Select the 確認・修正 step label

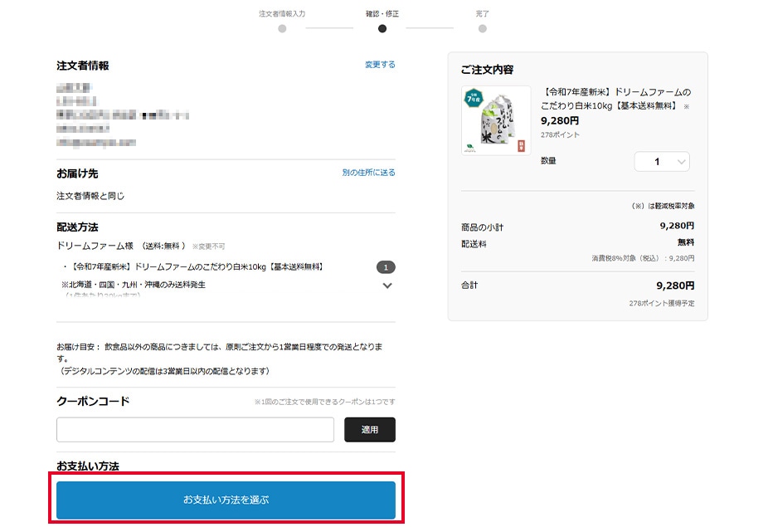coord(382,14)
